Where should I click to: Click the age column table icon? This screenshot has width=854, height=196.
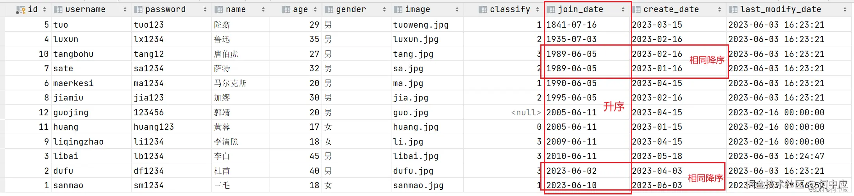(286, 9)
